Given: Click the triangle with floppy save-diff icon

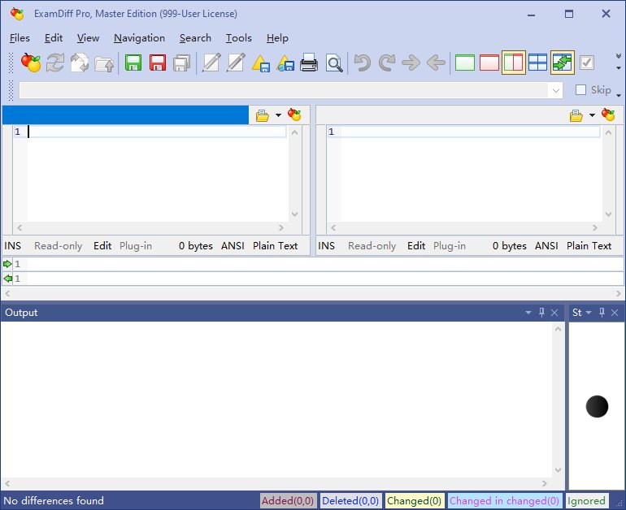Looking at the screenshot, I should point(260,63).
